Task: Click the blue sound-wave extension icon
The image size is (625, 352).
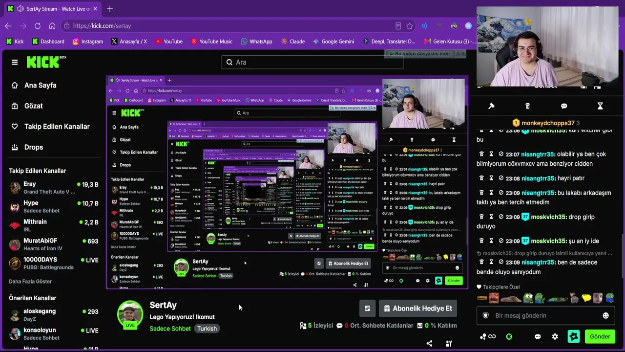Action: 424,26
